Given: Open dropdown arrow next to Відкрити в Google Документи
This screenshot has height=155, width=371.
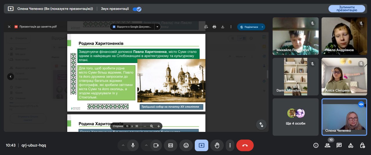Looking at the screenshot, I should click(x=157, y=27).
